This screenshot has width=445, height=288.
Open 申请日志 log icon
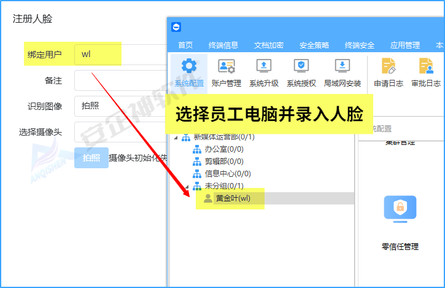(x=389, y=66)
